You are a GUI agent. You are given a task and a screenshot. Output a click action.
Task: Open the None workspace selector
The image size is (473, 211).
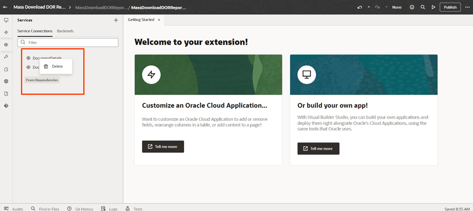(x=397, y=7)
